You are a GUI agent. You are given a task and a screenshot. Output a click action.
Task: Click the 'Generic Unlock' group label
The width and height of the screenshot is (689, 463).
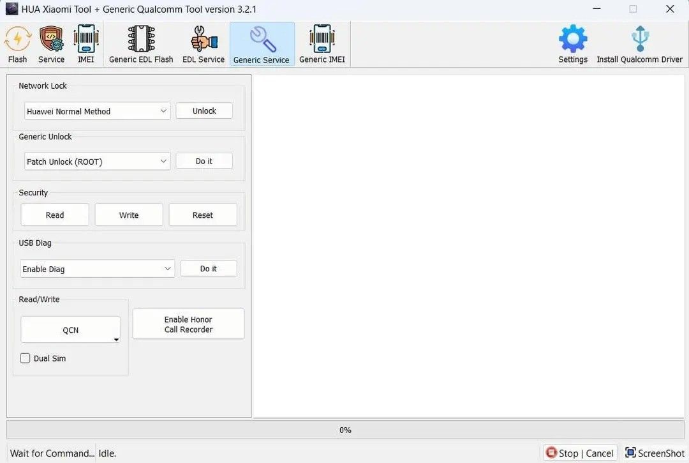(x=45, y=136)
